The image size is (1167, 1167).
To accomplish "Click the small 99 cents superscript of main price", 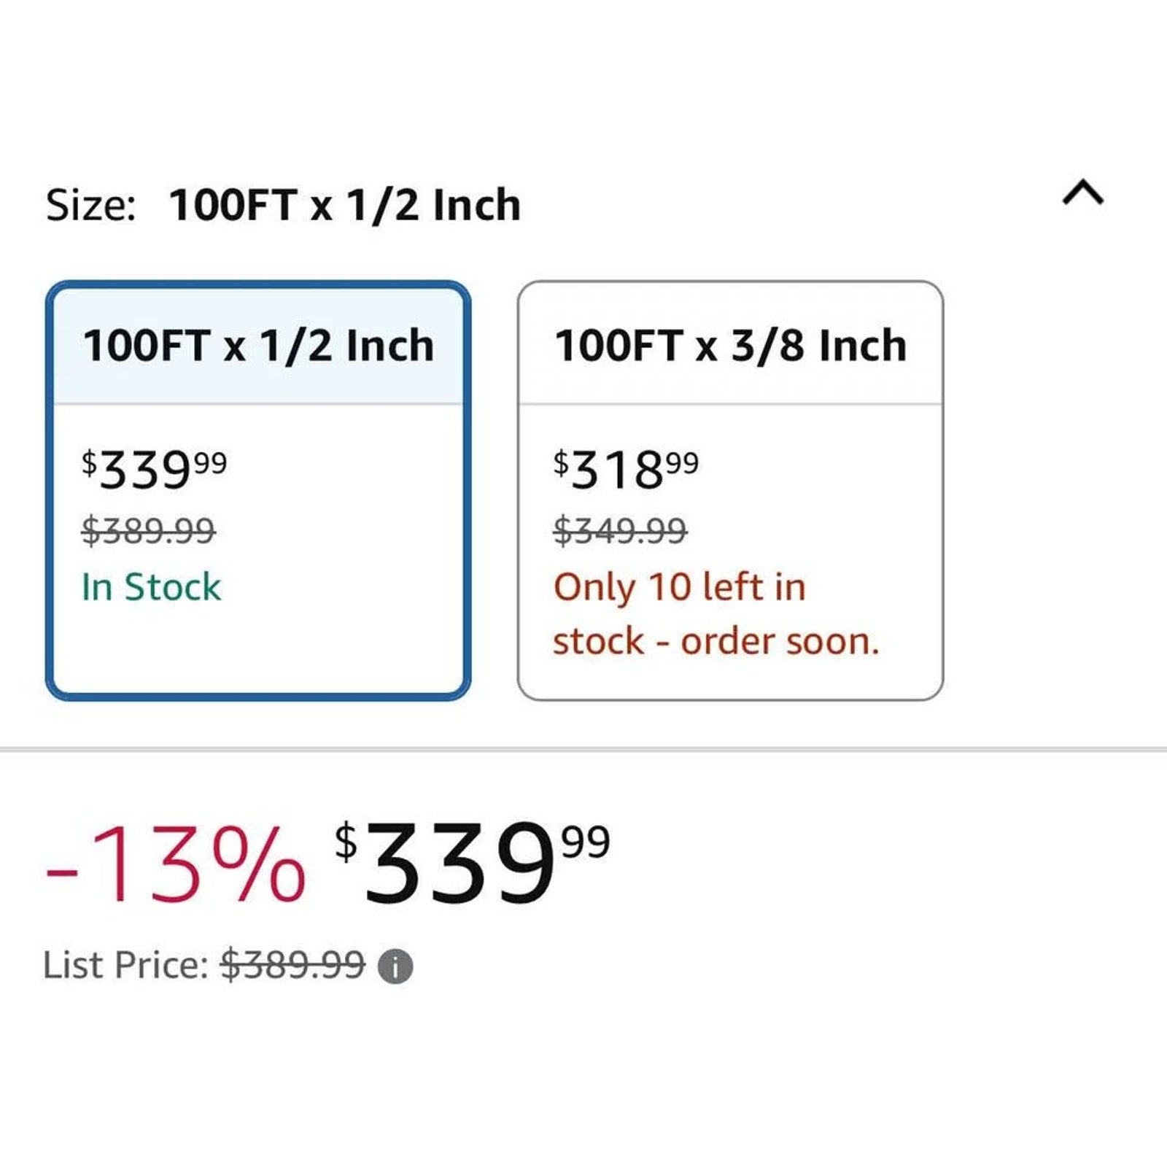I will pos(586,842).
